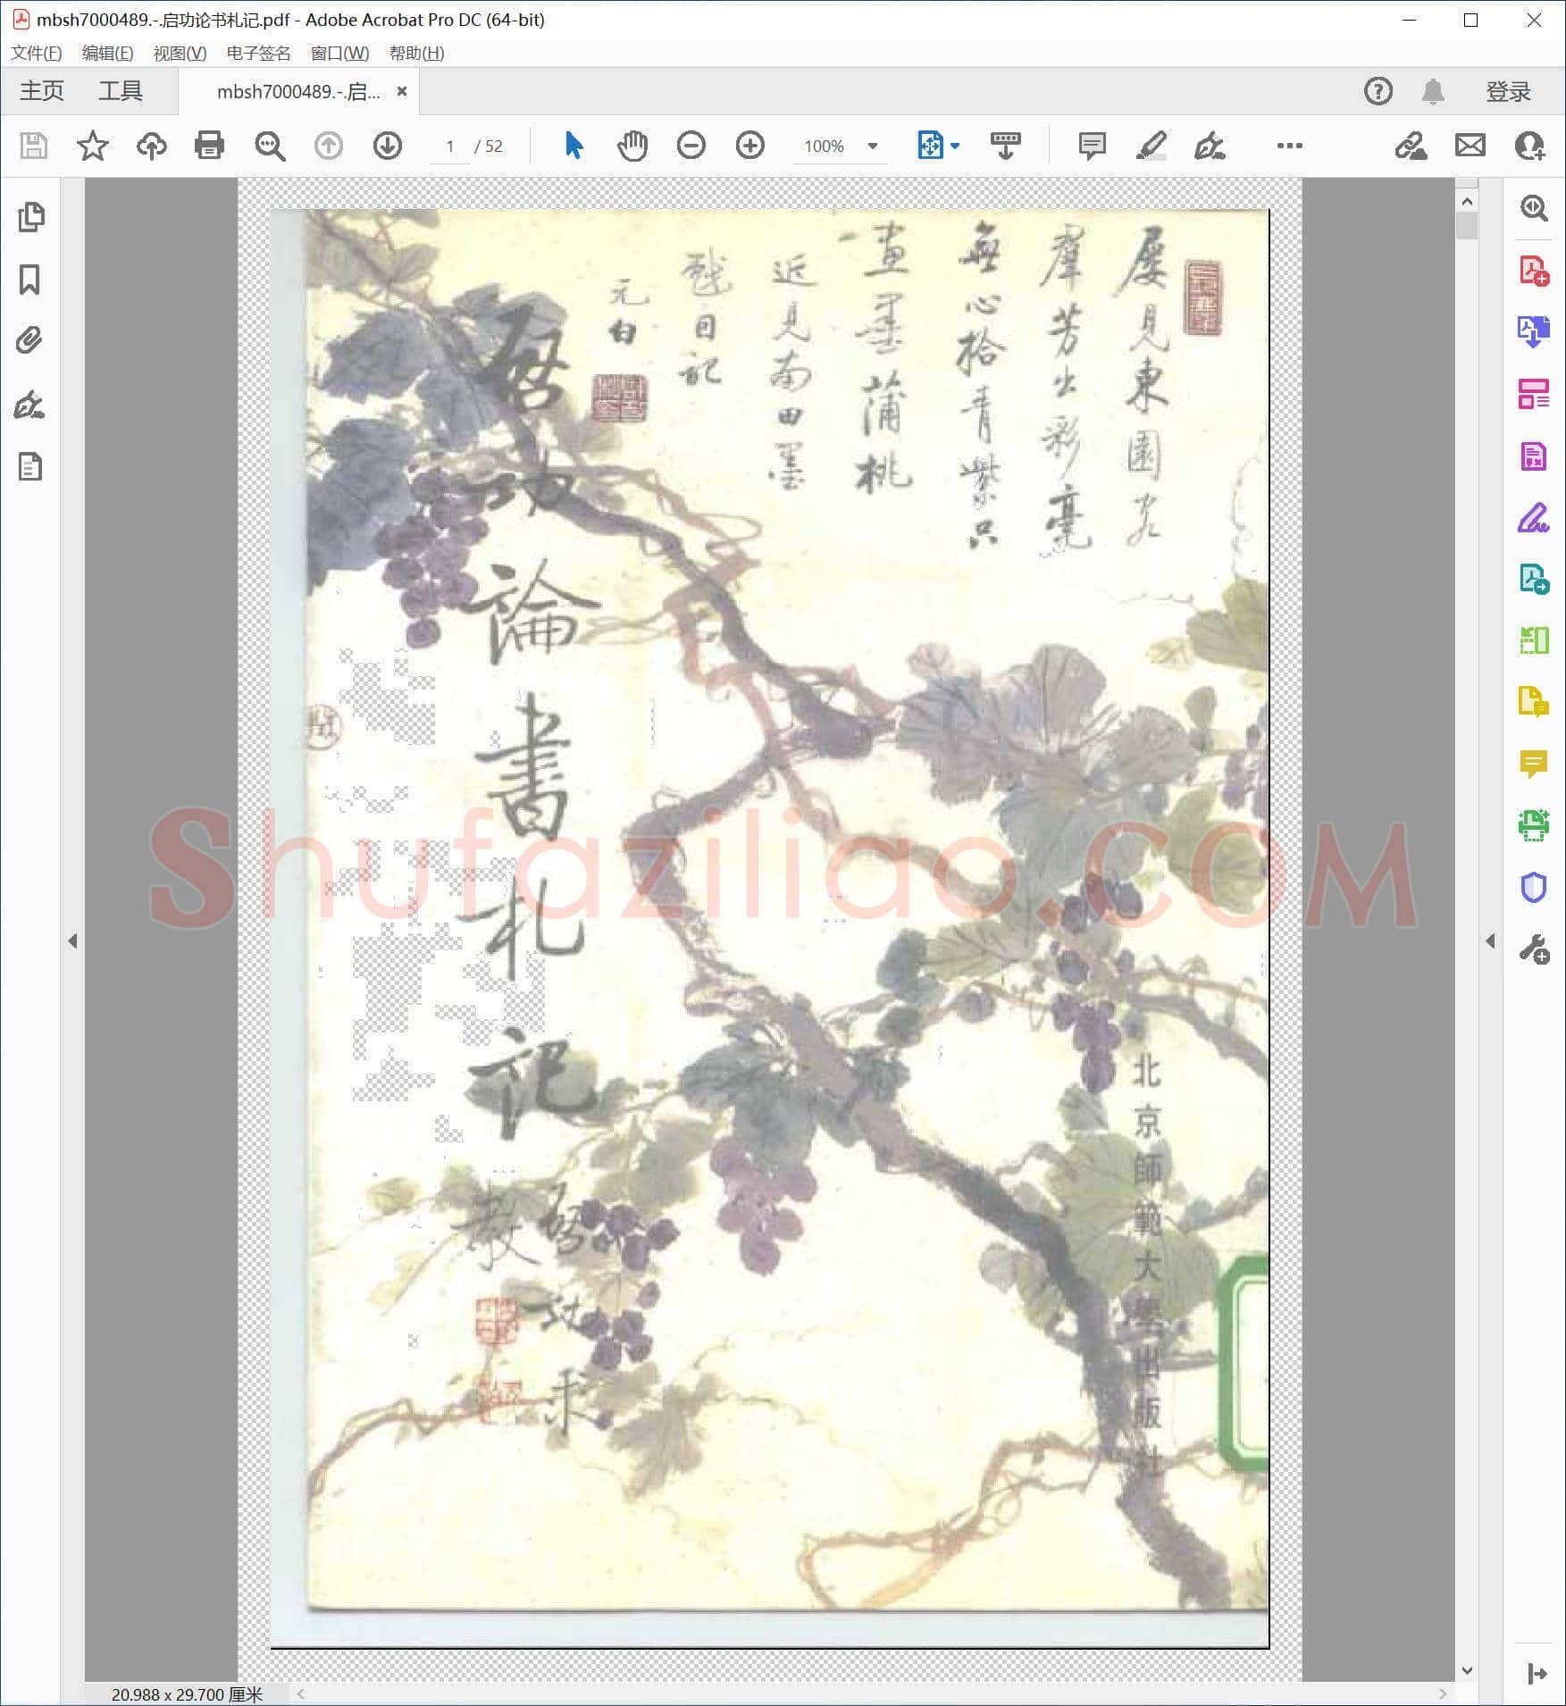
Task: Open the Signatures panel in left sidebar
Action: (x=30, y=405)
